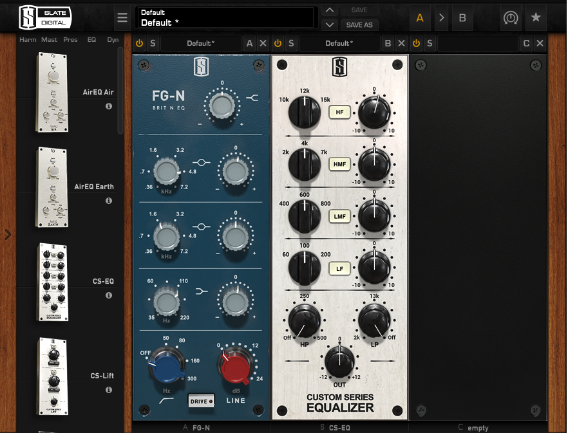
Task: Toggle the CS-EQ HMF band button
Action: point(339,164)
